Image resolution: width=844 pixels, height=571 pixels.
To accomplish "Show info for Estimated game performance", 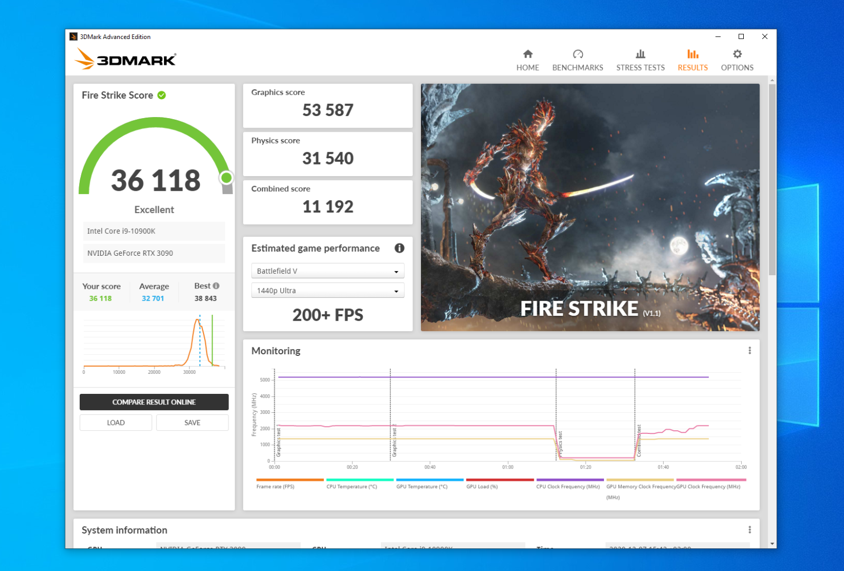I will [x=399, y=248].
